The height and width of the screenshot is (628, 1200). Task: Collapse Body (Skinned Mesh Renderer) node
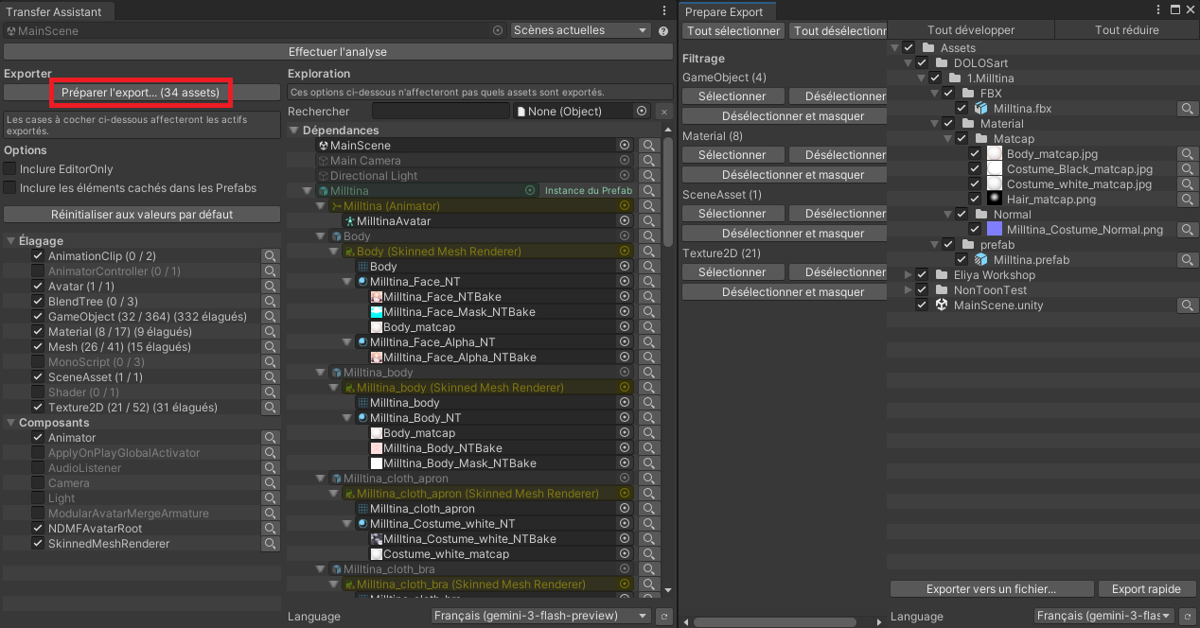click(x=333, y=252)
